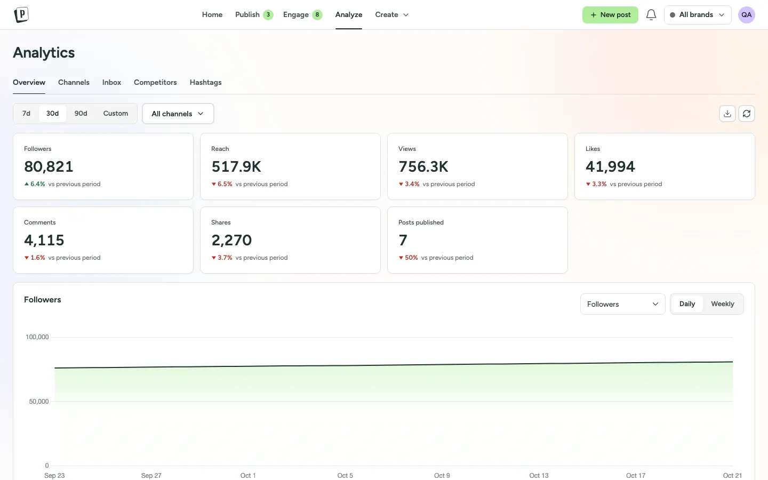Viewport: 768px width, 480px height.
Task: Open the QA user avatar
Action: coord(747,15)
